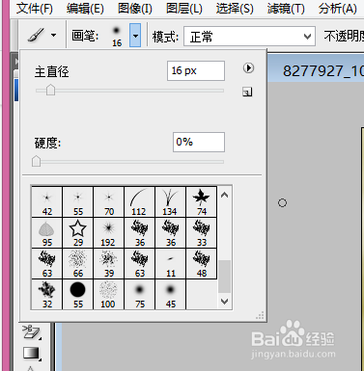Open the 文件(F) menu
Viewport: 364px width, 371px height.
(34, 9)
